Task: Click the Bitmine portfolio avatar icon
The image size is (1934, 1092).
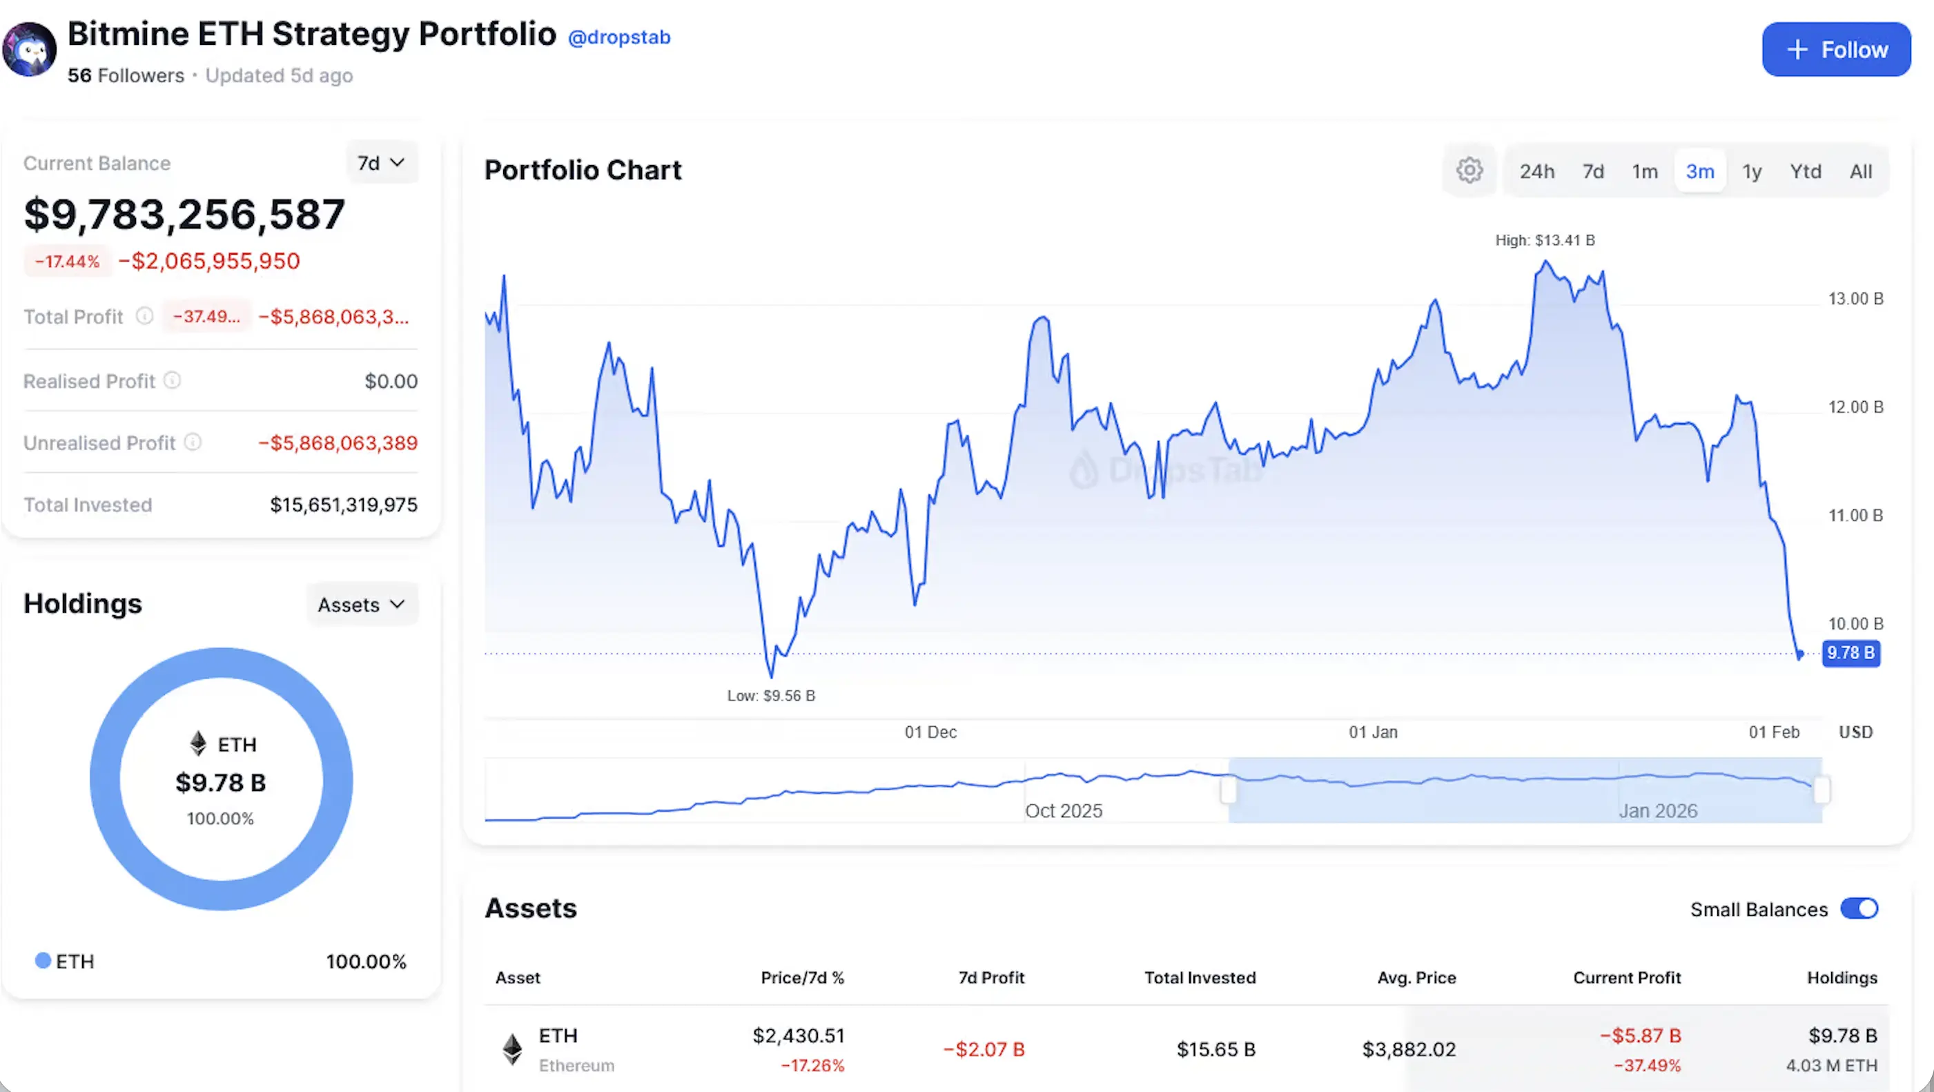Action: (x=29, y=50)
